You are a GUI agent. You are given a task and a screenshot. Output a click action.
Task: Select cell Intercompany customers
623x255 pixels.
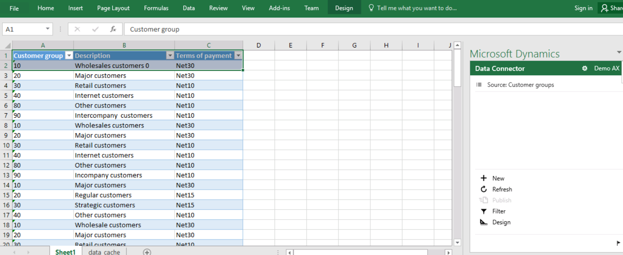coord(124,115)
